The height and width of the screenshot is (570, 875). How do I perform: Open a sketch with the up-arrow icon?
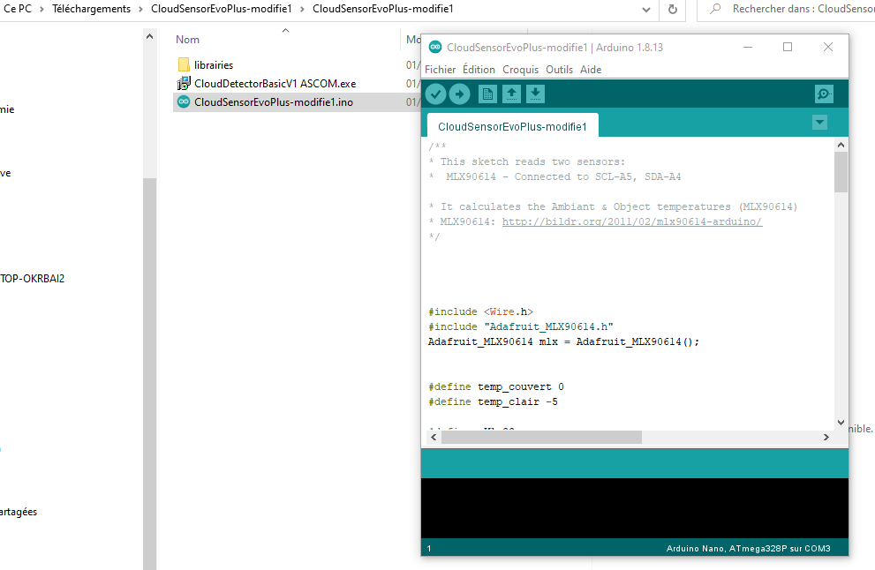pyautogui.click(x=511, y=94)
